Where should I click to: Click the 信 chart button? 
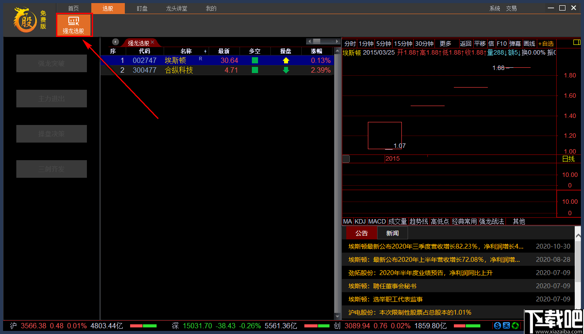pos(491,44)
